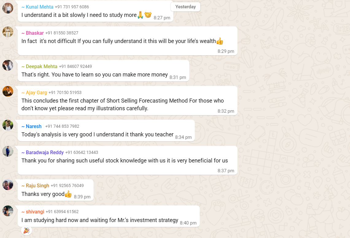
Task: Click Kunal Mehta's profile avatar
Action: [x=8, y=8]
